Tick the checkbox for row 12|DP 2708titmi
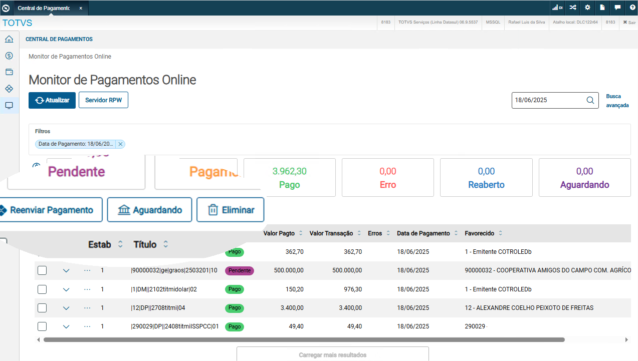The width and height of the screenshot is (638, 361). [42, 308]
